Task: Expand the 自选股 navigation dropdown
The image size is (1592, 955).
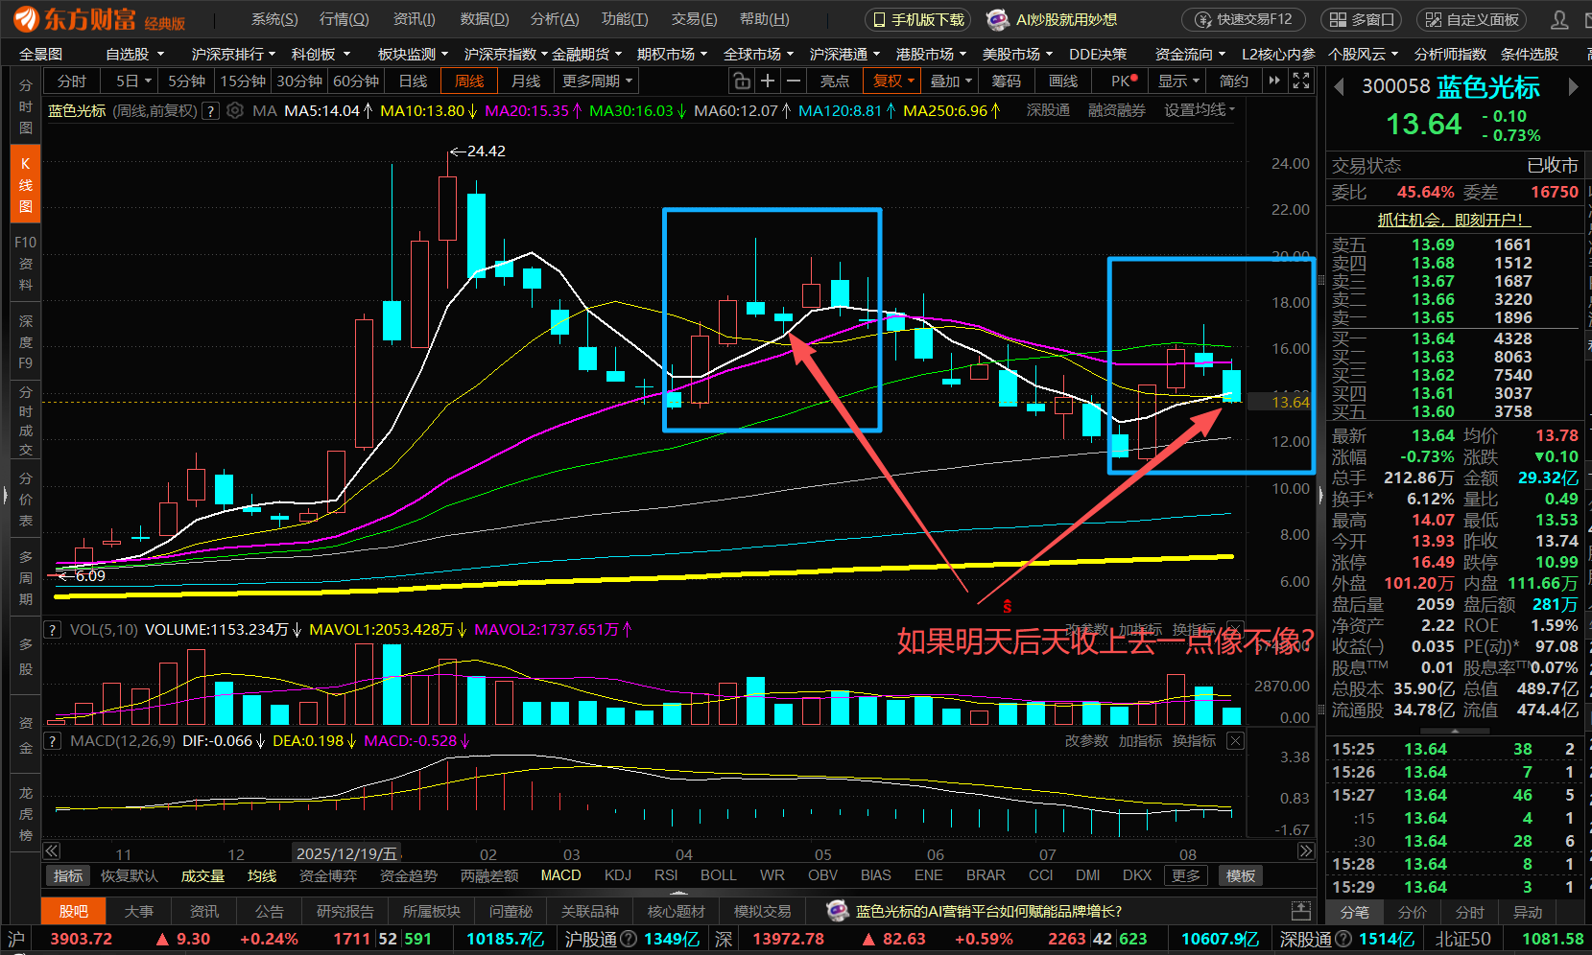Action: click(x=134, y=55)
